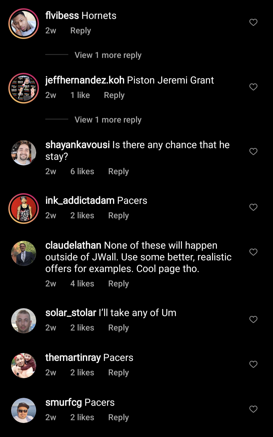The image size is (273, 437).
Task: Like smurfcg's Pacers comment
Action: point(253,409)
